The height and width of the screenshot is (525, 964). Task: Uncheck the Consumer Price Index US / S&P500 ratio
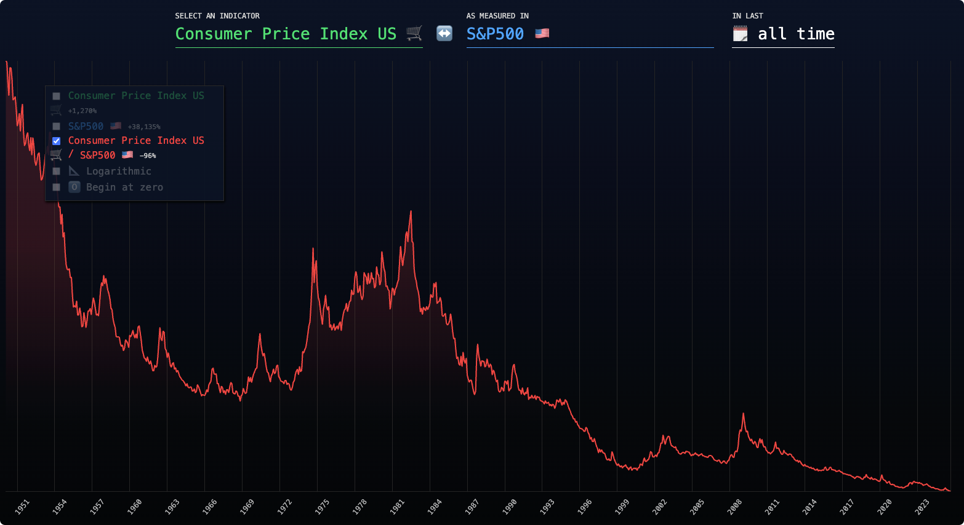point(56,141)
